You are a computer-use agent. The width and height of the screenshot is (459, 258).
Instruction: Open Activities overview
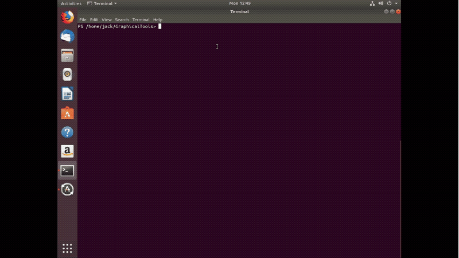pyautogui.click(x=71, y=3)
